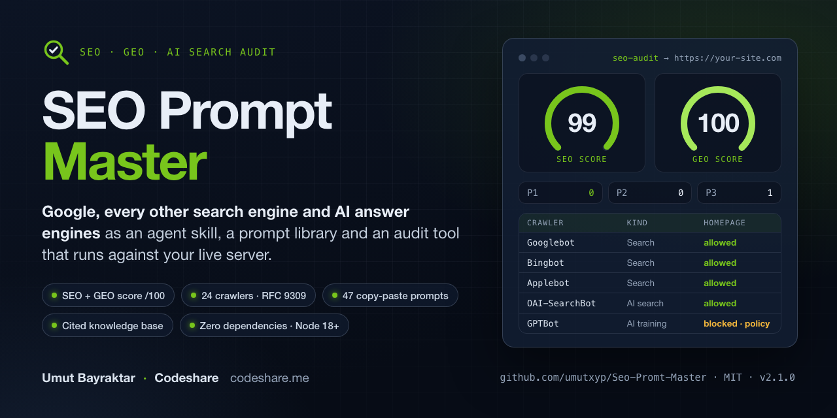
Task: Select the Applebot row name
Action: click(x=548, y=283)
